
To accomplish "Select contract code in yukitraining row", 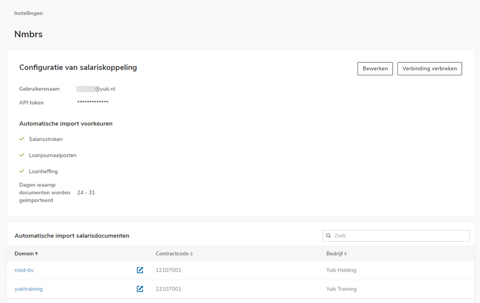I will [x=168, y=289].
